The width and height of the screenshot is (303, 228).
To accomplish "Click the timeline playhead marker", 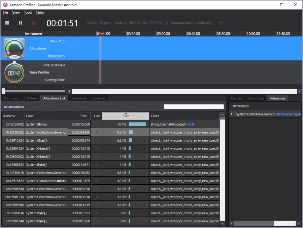I will click(100, 34).
